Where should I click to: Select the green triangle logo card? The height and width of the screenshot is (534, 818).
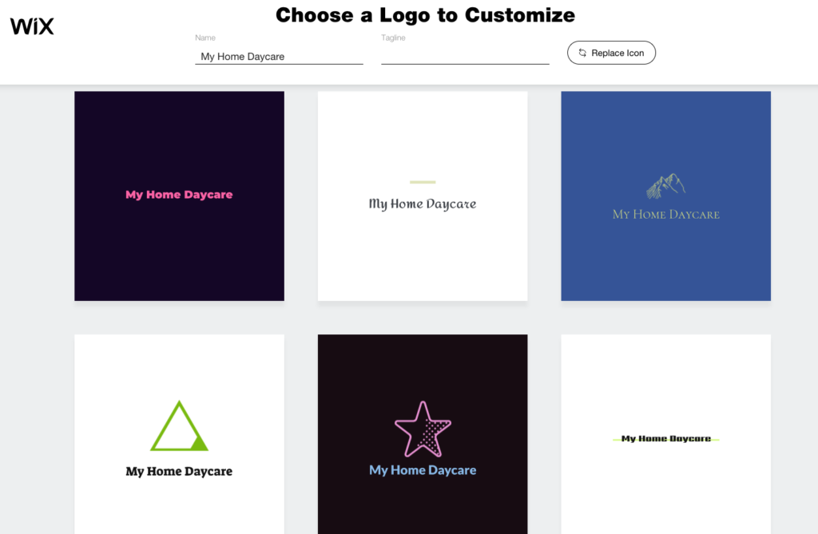point(179,434)
